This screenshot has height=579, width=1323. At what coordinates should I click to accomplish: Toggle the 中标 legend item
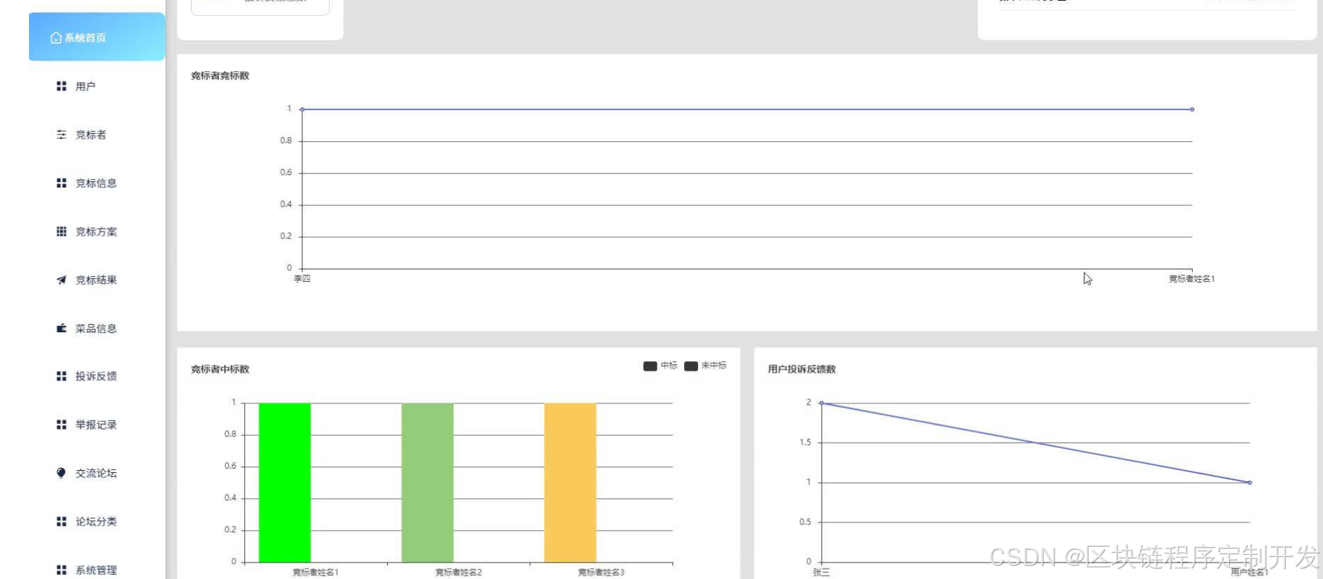660,365
